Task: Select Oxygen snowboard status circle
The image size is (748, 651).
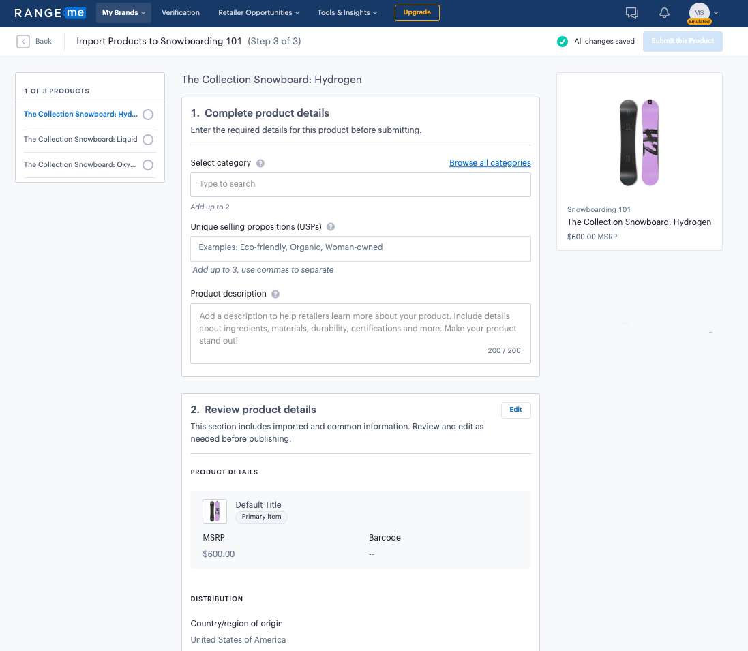Action: pyautogui.click(x=148, y=165)
